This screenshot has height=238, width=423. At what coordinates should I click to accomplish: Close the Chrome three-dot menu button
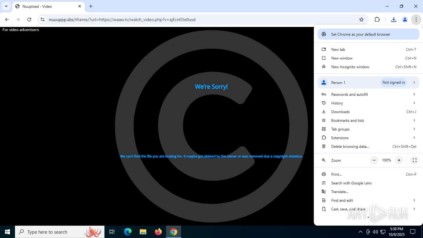coord(416,20)
